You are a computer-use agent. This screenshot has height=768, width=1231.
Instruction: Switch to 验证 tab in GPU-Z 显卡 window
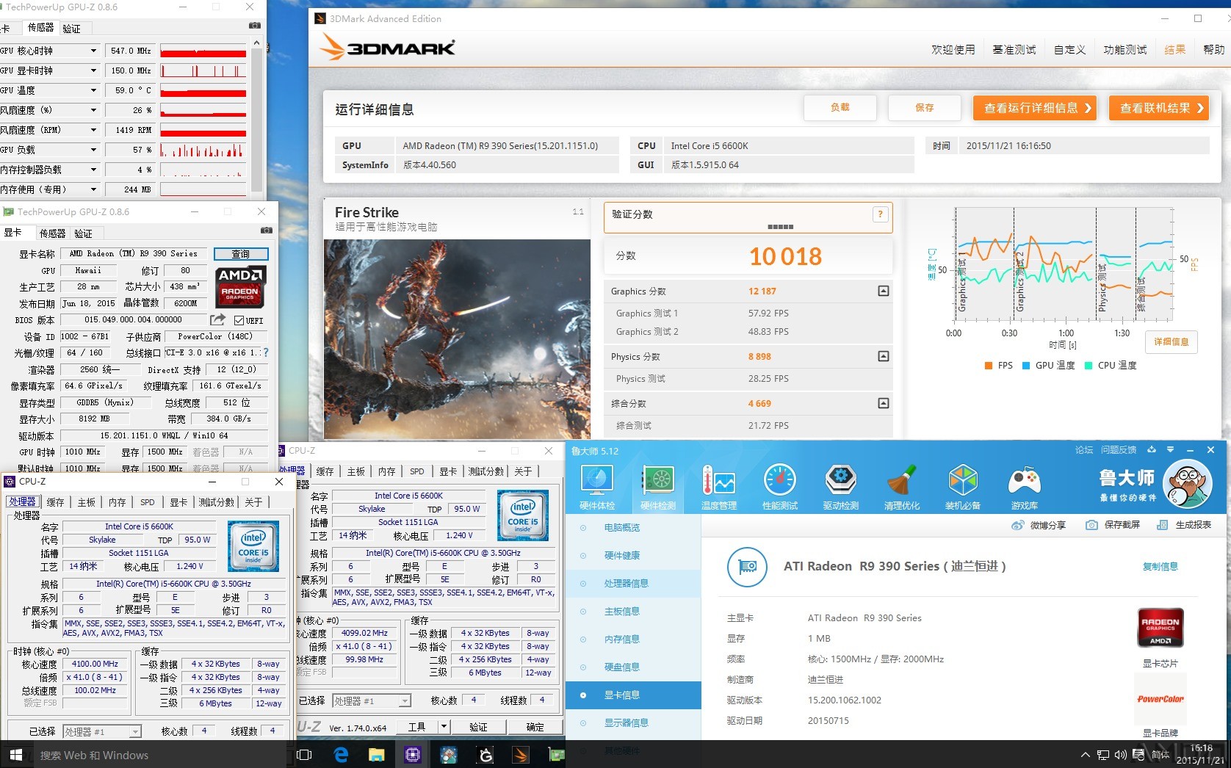(x=83, y=233)
